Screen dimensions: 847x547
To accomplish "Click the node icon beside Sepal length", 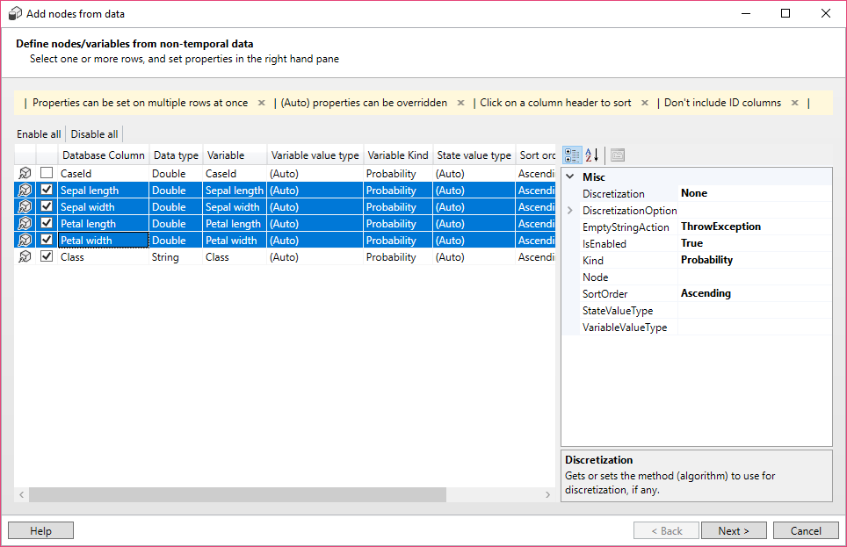I will [25, 190].
